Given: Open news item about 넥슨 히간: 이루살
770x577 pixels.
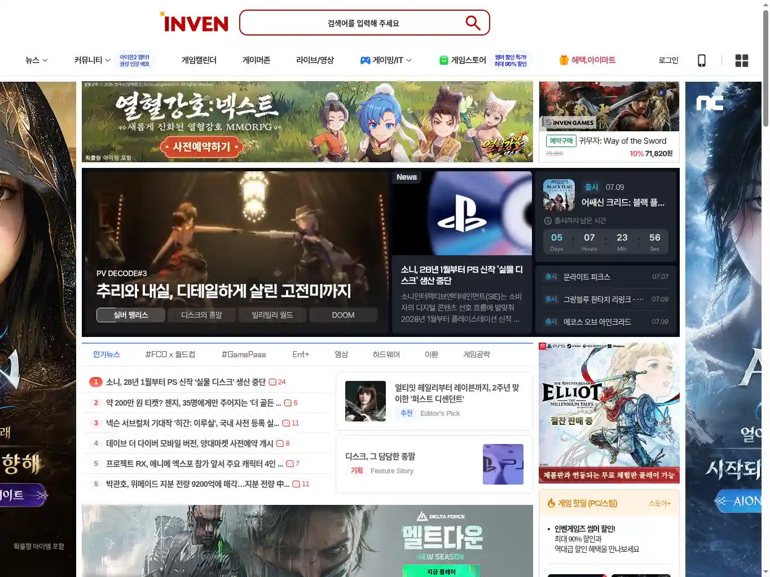Looking at the screenshot, I should [x=192, y=423].
